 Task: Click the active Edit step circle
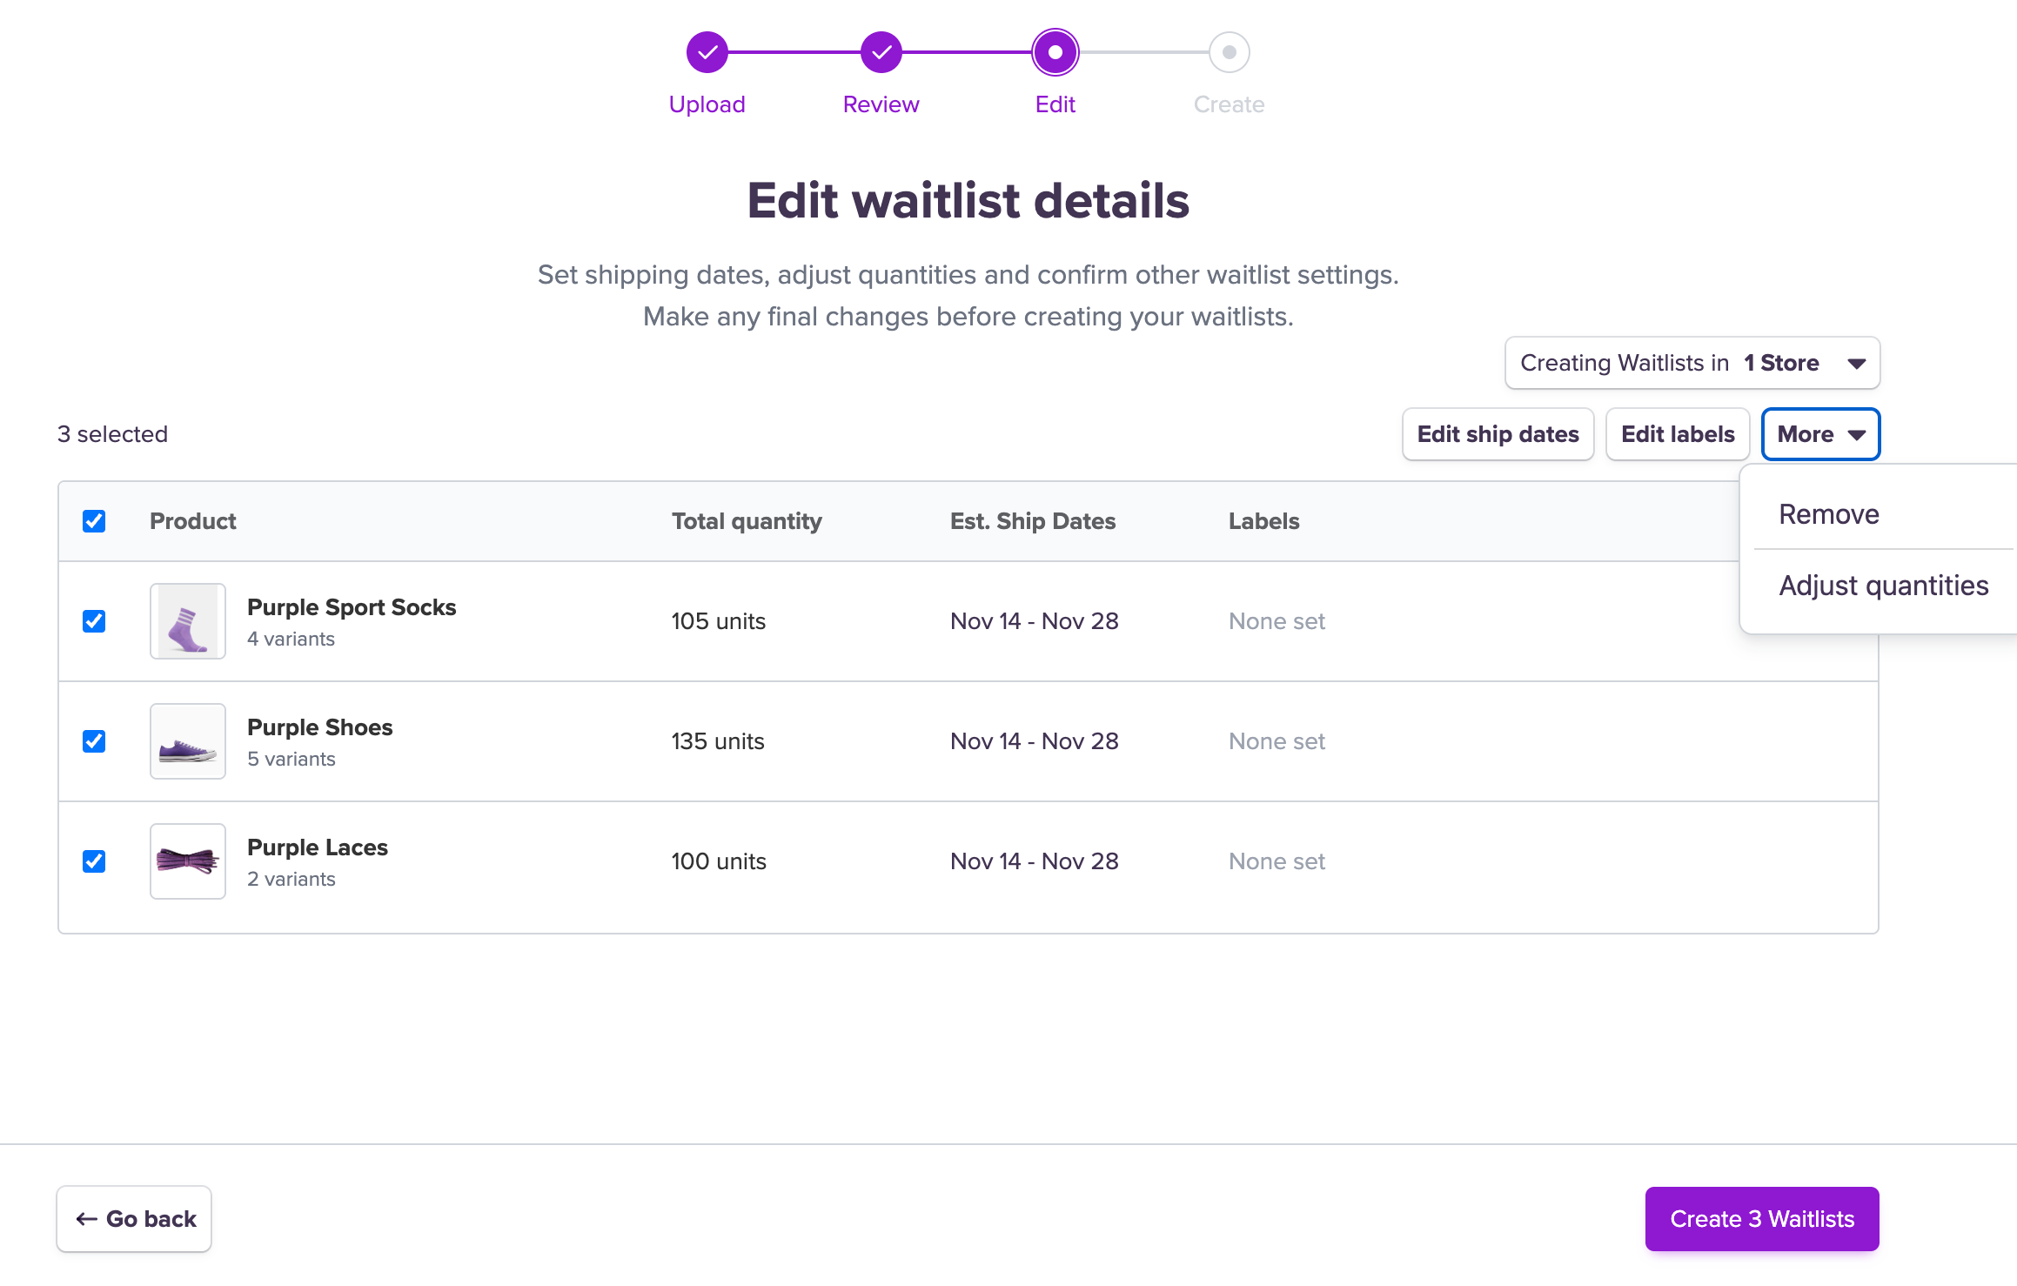point(1055,52)
